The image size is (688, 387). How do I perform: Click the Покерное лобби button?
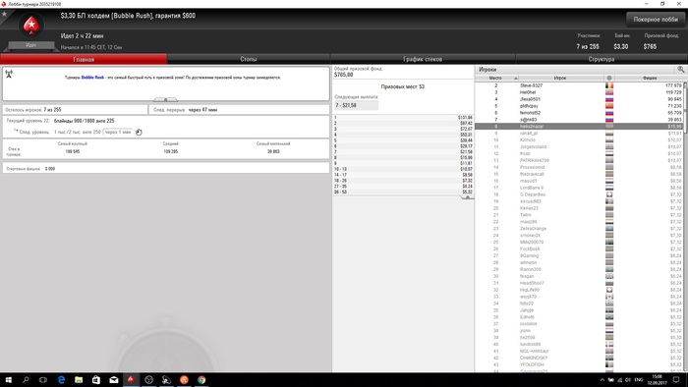point(656,20)
